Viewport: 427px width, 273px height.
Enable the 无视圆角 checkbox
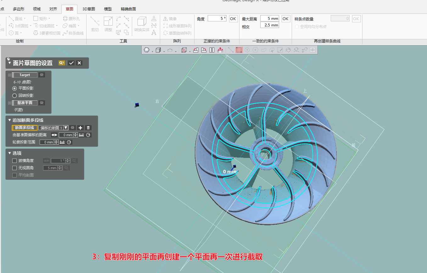pyautogui.click(x=14, y=168)
